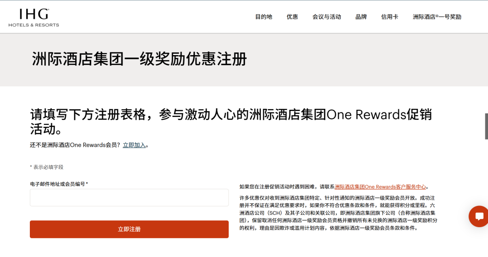This screenshot has width=488, height=257.
Task: Open the 目的地 menu
Action: pyautogui.click(x=263, y=17)
